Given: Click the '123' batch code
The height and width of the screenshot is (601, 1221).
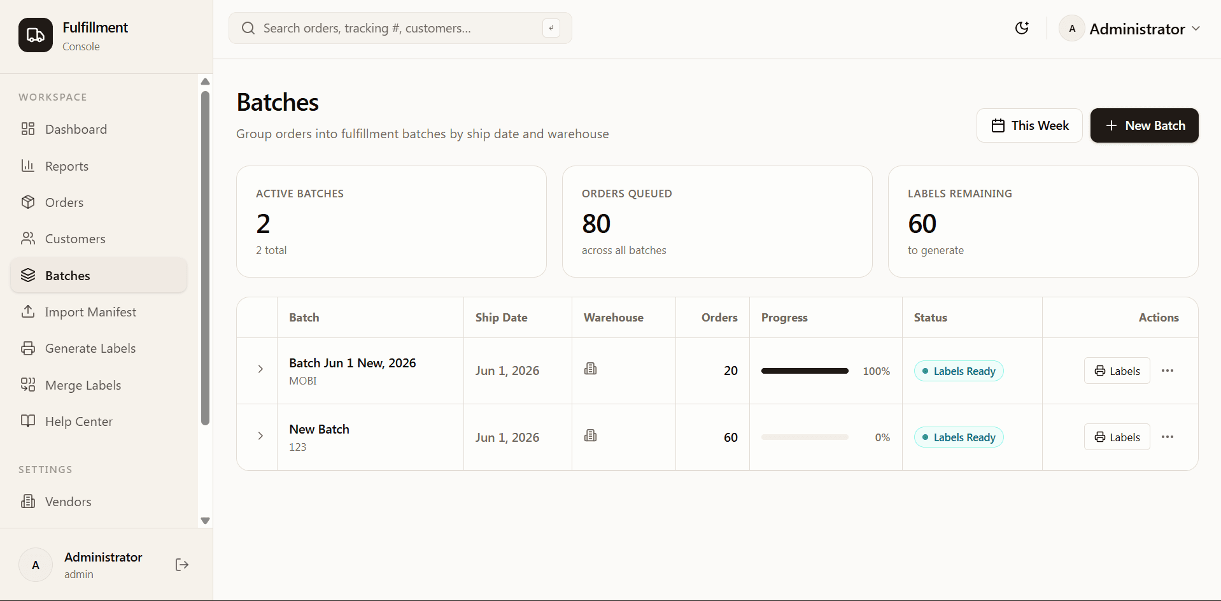Looking at the screenshot, I should [x=297, y=447].
